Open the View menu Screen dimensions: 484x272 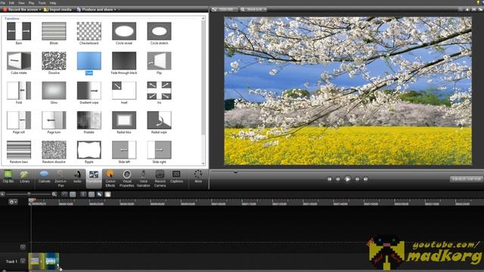coord(21,3)
